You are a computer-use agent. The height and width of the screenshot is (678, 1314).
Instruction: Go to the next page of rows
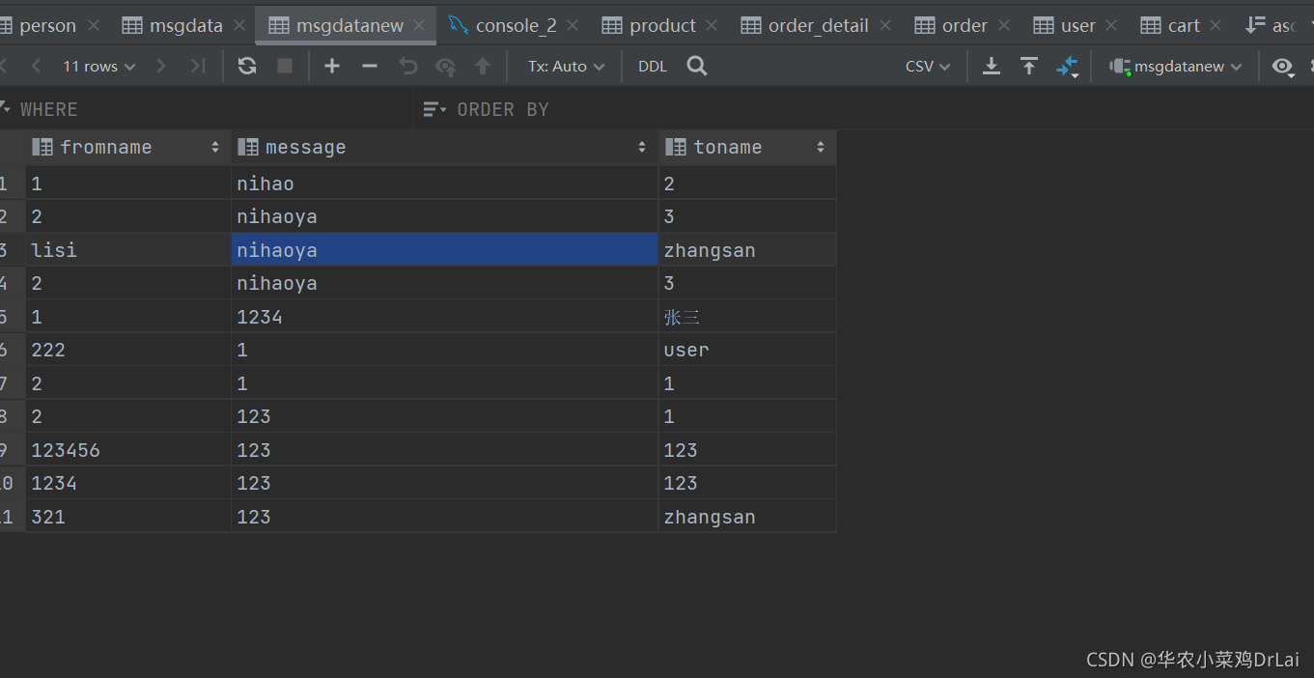(x=161, y=66)
